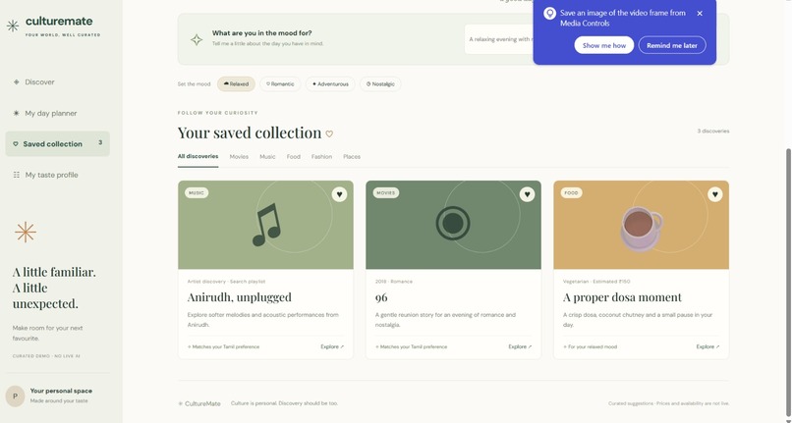The width and height of the screenshot is (792, 423).
Task: Switch to the Movies tab
Action: (239, 156)
